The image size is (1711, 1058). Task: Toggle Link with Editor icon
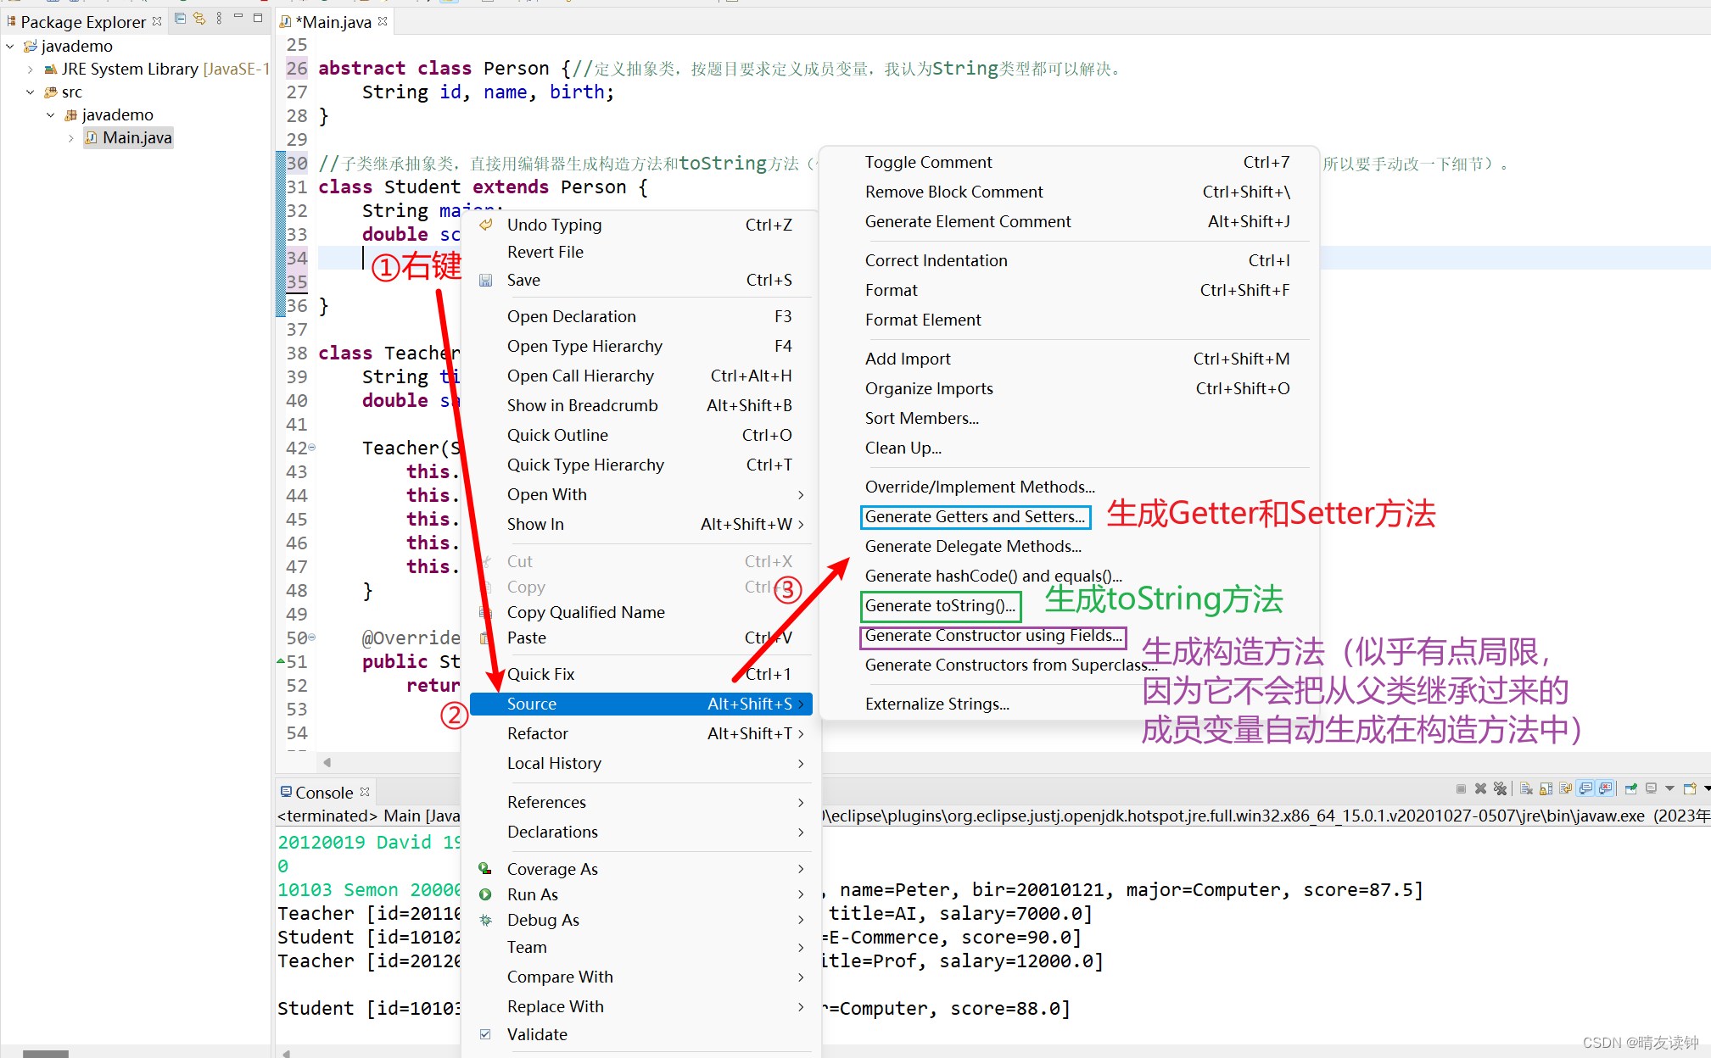[199, 18]
